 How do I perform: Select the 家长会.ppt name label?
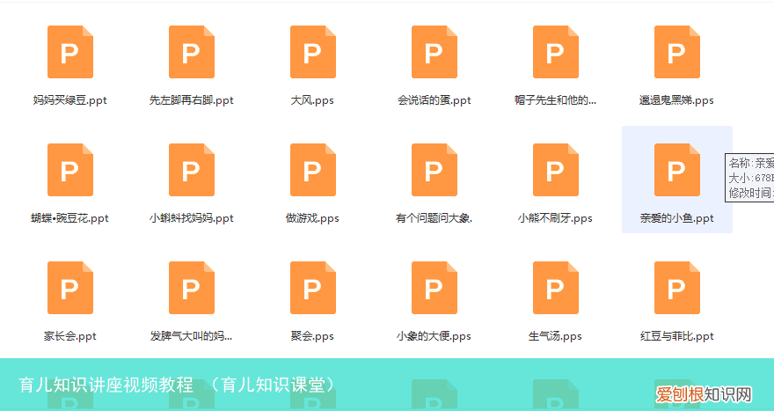[70, 336]
